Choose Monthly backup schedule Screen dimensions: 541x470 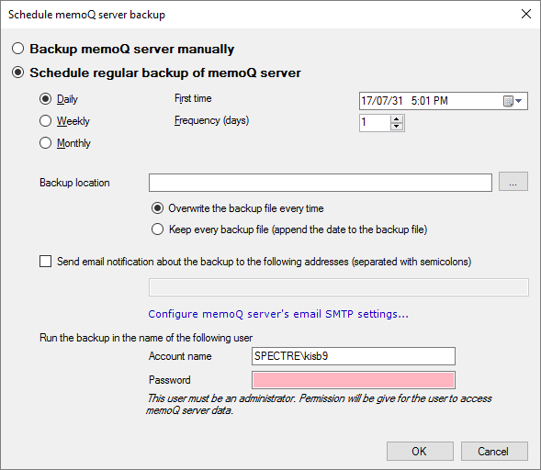pyautogui.click(x=45, y=143)
